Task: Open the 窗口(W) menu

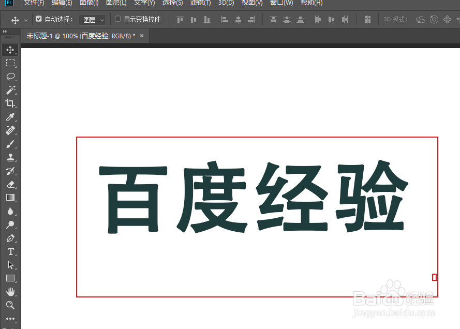Action: click(281, 3)
